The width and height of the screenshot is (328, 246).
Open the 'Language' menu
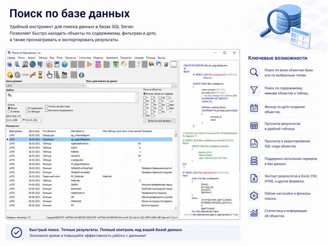click(x=139, y=58)
